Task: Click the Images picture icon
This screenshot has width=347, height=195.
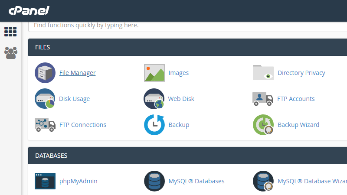Action: pos(154,73)
